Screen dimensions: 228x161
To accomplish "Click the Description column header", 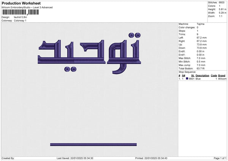I will 202,76.
